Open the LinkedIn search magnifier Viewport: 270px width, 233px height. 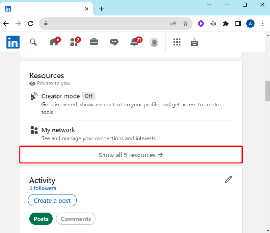click(x=33, y=42)
